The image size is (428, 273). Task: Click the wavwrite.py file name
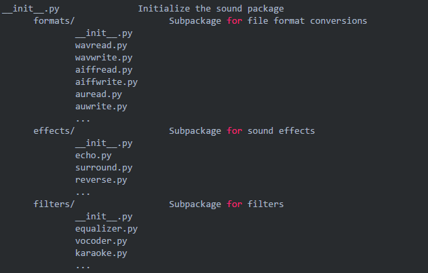tap(104, 58)
